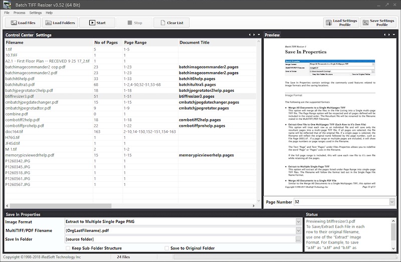The image size is (401, 262).
Task: Click the progress bar in status bar
Action: [285, 257]
